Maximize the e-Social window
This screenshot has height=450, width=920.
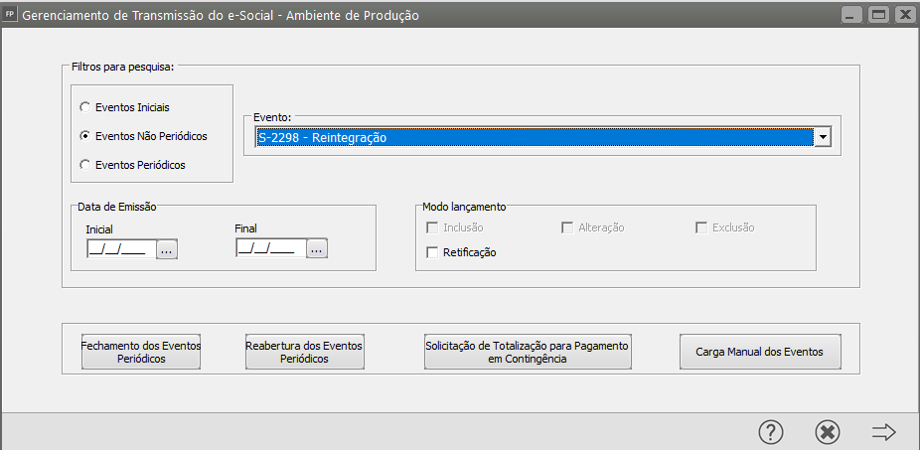[878, 15]
